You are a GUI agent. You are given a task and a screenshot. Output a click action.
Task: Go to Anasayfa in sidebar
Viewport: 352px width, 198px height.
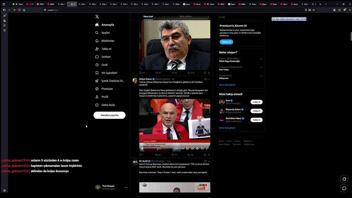[x=105, y=25]
